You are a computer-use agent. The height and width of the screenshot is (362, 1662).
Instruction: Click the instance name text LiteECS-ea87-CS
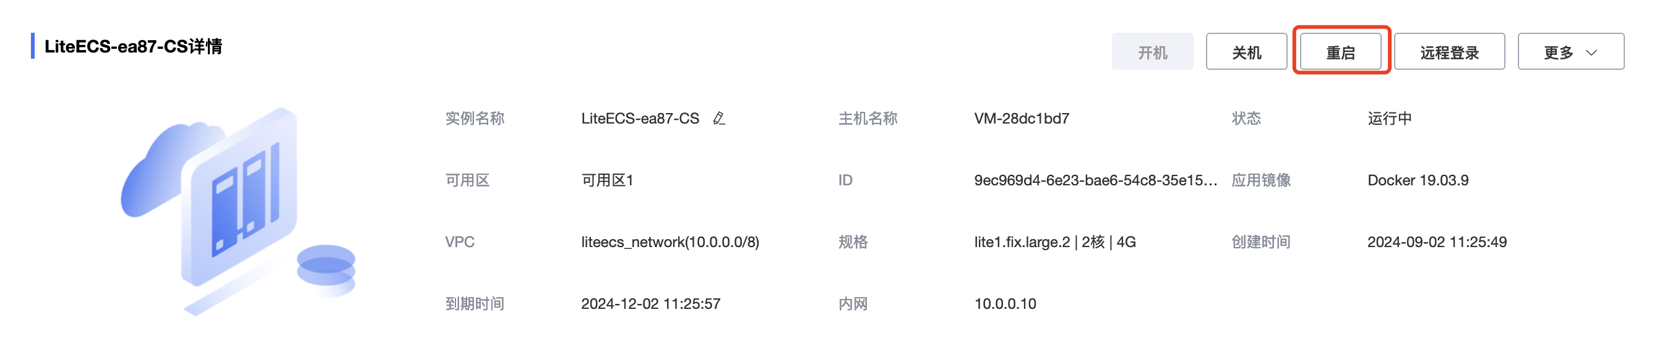pos(640,119)
